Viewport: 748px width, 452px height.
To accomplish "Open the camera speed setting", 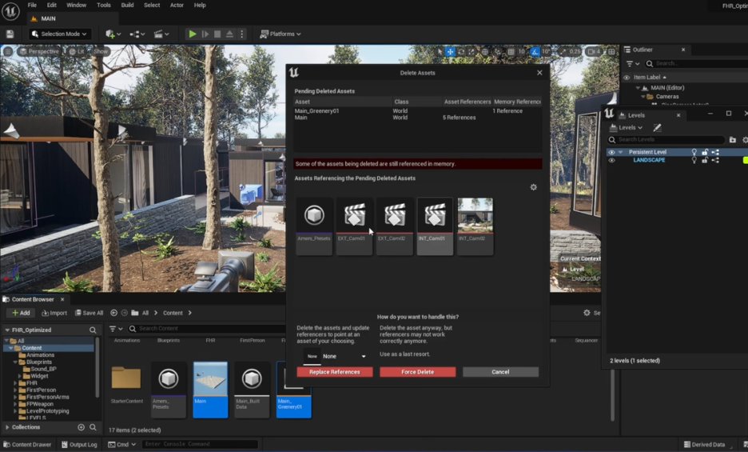I will pos(595,52).
